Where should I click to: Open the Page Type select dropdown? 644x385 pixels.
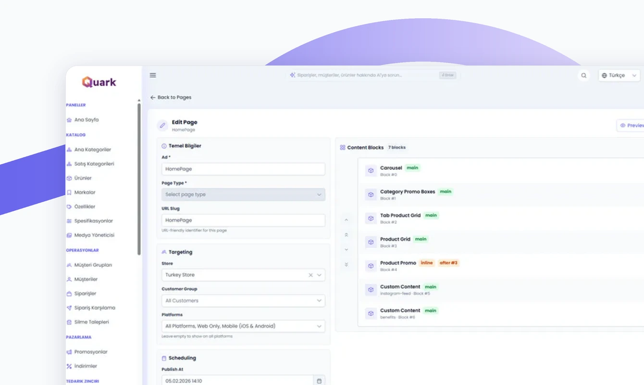[243, 194]
